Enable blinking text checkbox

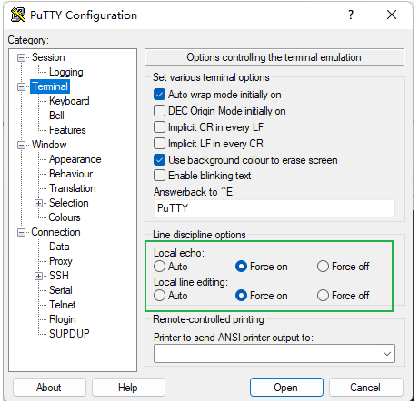(x=159, y=176)
